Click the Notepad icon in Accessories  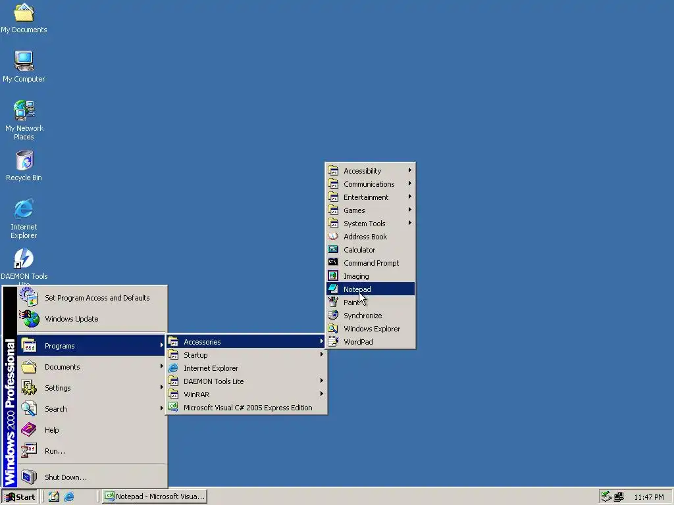[333, 289]
